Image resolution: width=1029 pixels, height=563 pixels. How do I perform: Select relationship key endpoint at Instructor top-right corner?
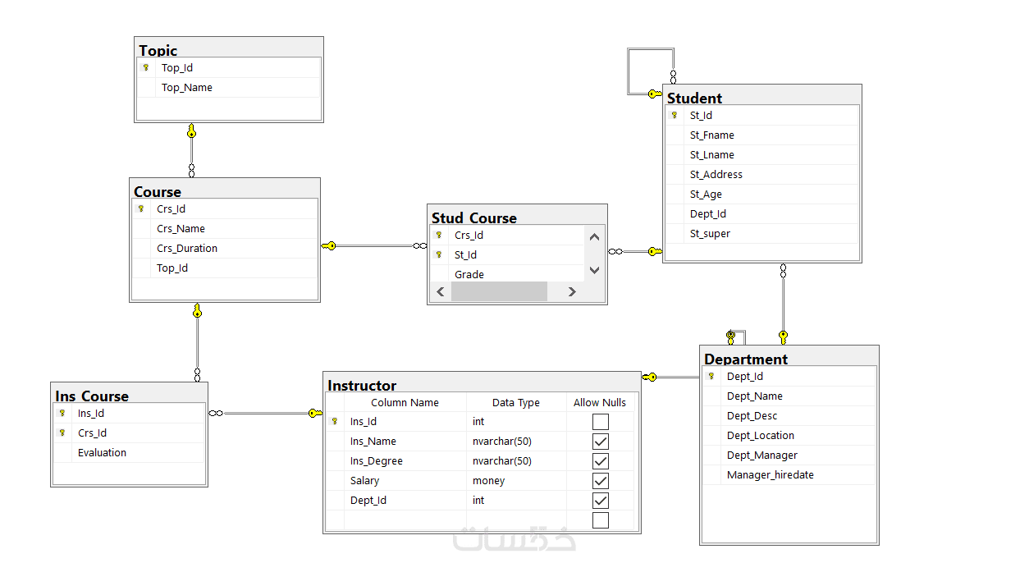(649, 378)
